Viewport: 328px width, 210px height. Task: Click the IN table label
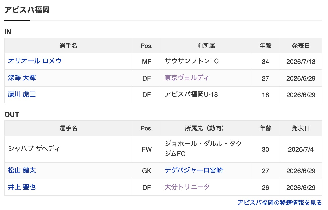8,32
